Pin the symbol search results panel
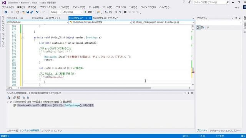This screenshot has height=138, width=246. (x=188, y=93)
